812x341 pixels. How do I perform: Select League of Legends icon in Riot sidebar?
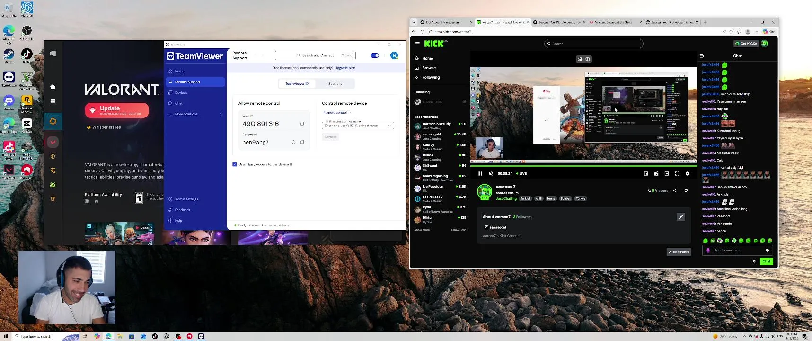(x=53, y=156)
